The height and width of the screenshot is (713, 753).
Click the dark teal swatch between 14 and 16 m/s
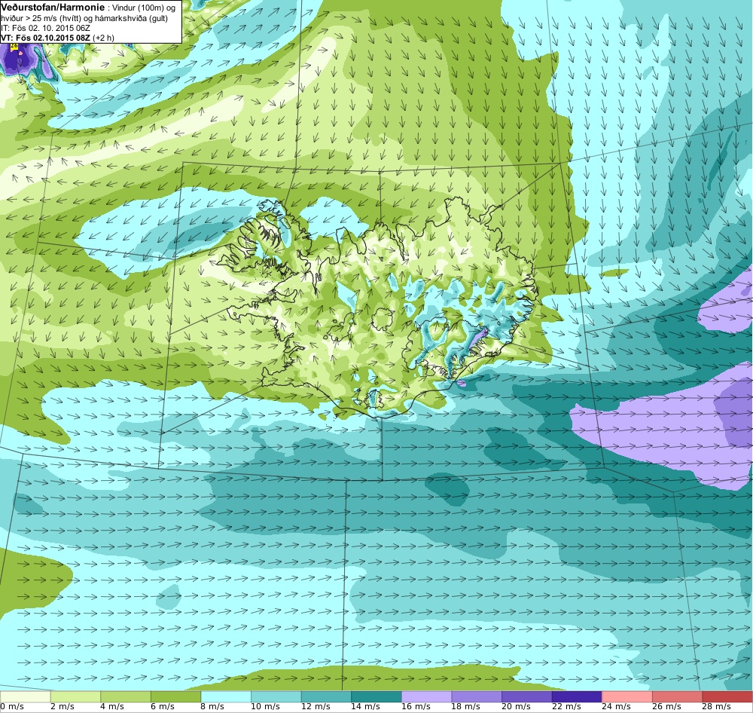376,696
